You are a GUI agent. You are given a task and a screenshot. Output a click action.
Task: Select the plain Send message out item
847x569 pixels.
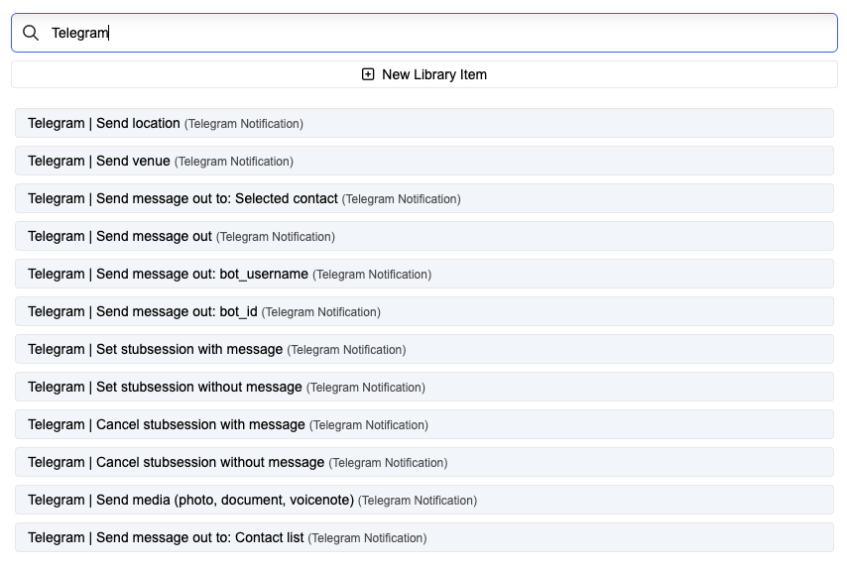(424, 237)
